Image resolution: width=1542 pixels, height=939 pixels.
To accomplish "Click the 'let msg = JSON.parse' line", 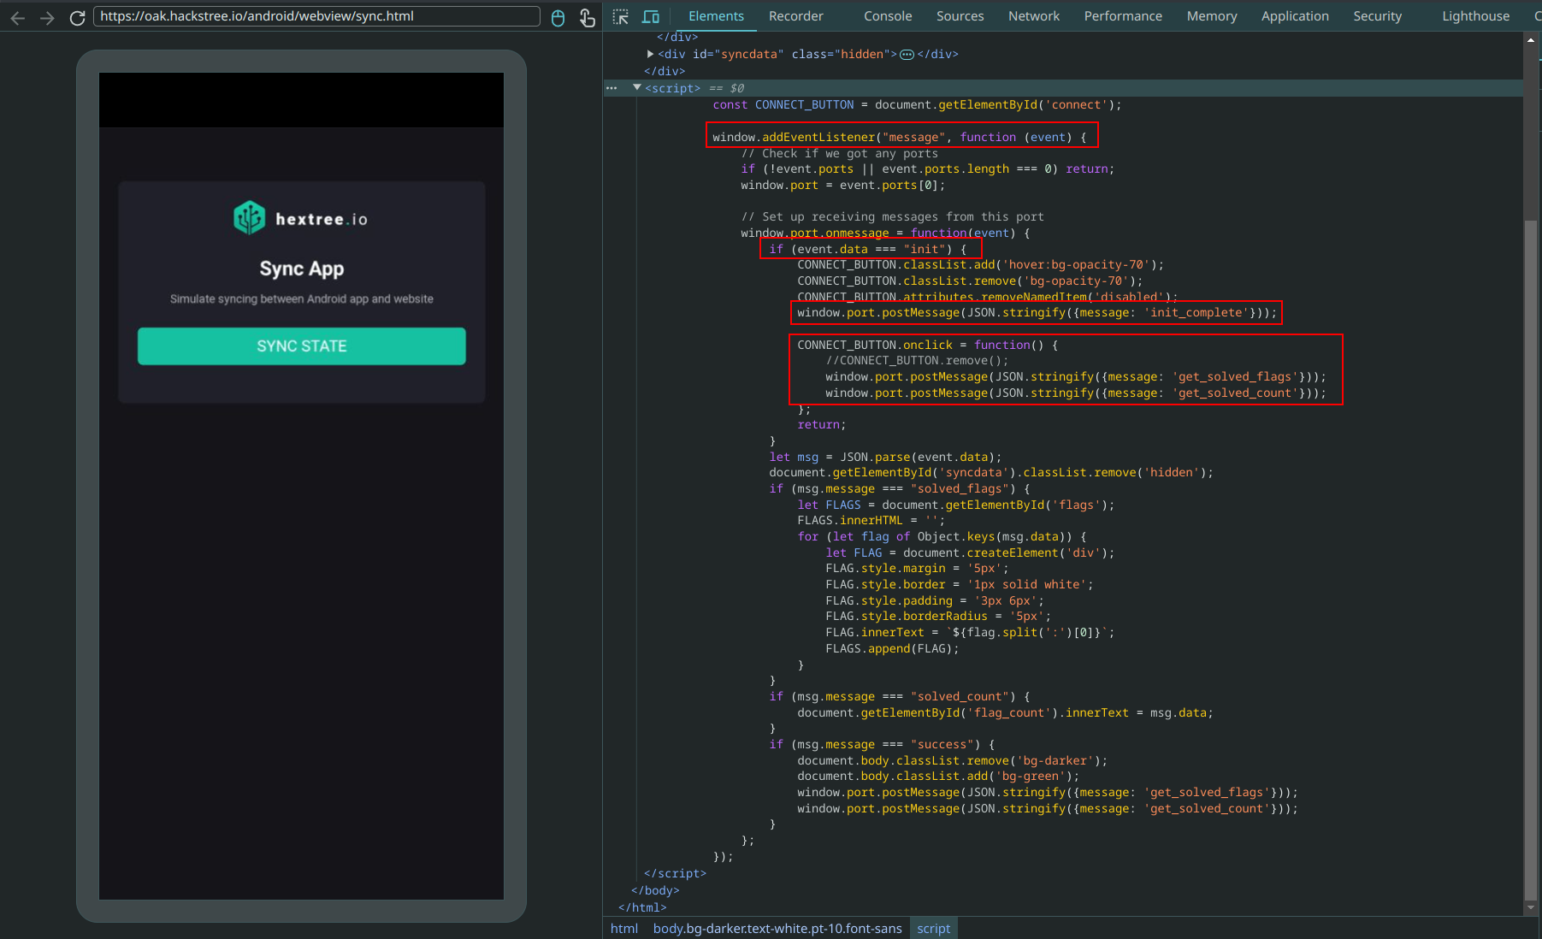I will [x=885, y=457].
